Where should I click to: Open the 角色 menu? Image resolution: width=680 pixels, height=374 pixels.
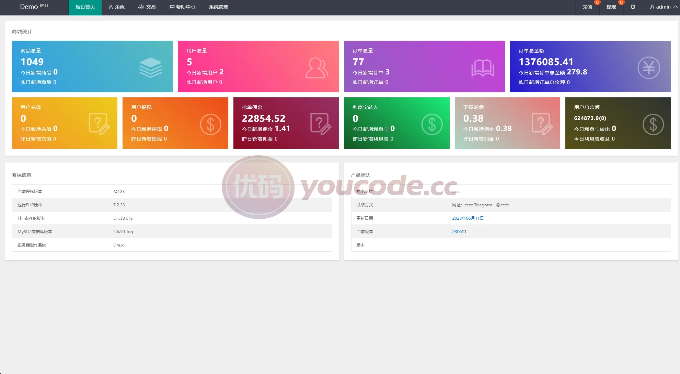coord(117,7)
